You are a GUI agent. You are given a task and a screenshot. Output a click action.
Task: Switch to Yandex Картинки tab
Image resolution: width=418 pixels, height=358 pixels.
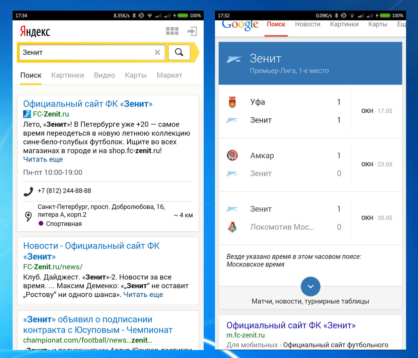[x=68, y=75]
